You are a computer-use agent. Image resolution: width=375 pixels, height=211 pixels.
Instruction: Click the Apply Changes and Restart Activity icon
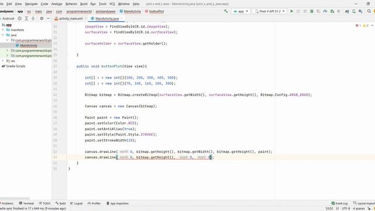pos(298,11)
